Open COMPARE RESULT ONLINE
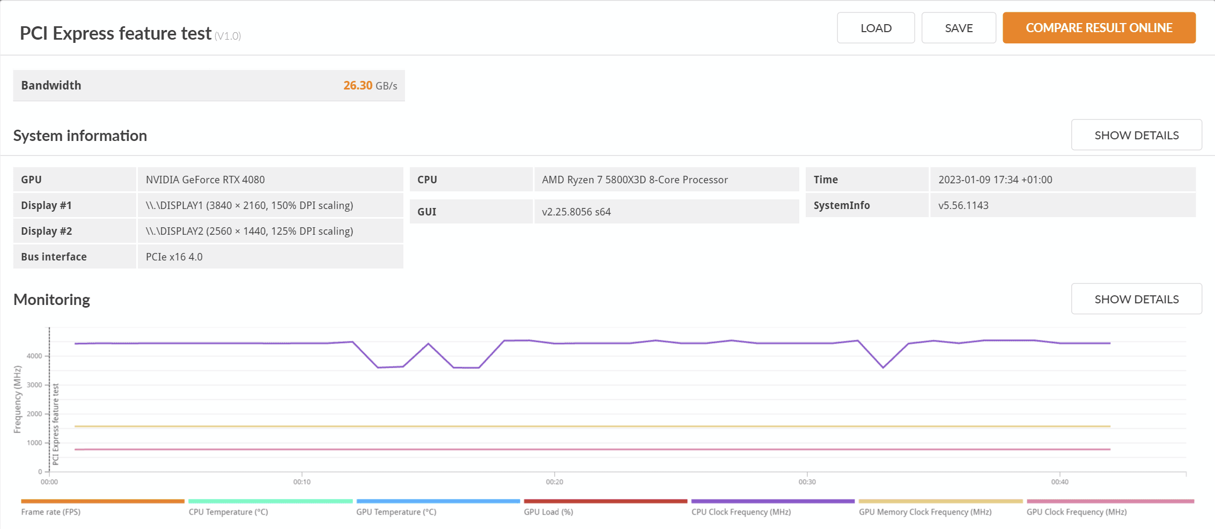Viewport: 1215px width, 529px height. 1099,28
